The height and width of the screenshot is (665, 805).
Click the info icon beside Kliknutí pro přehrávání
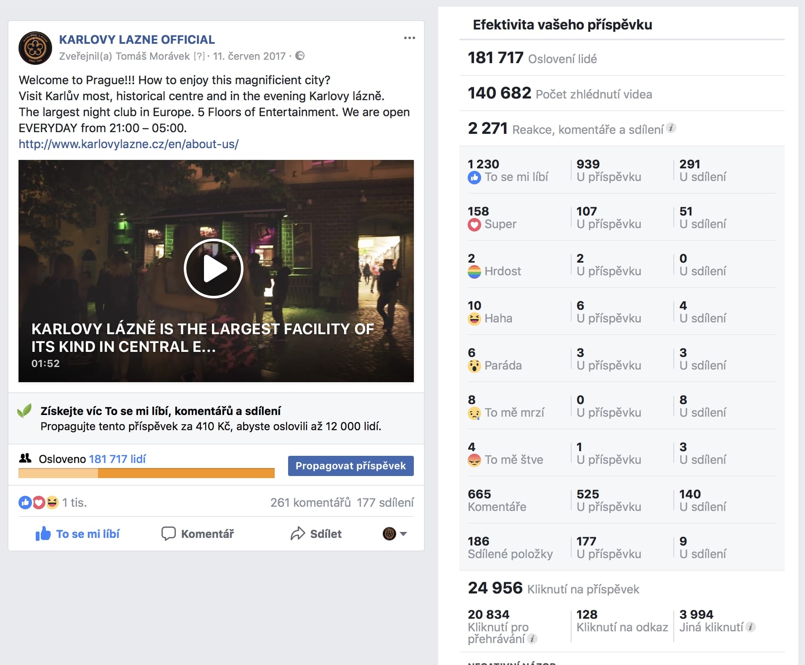click(x=532, y=639)
